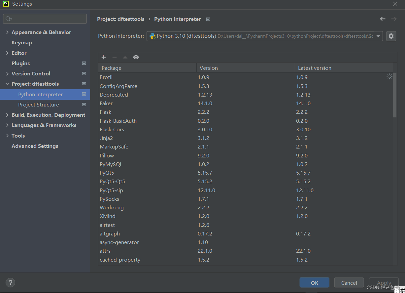Click the PyCharm logo in the title bar
The width and height of the screenshot is (405, 293).
6,4
